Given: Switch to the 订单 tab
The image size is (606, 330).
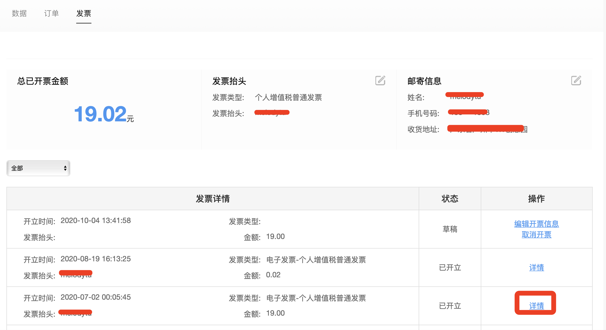Looking at the screenshot, I should tap(51, 13).
